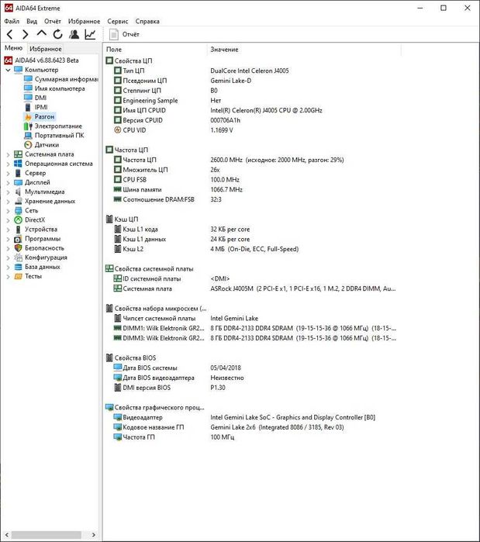The image size is (480, 542).
Task: Open the Вид menu
Action: pyautogui.click(x=32, y=22)
